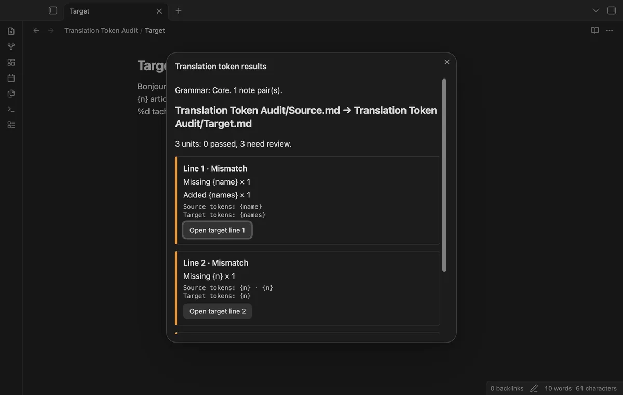Open target line 2

tap(218, 311)
